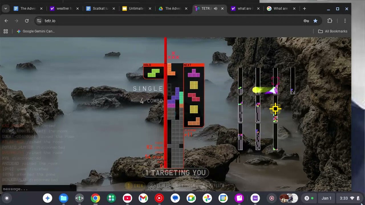365x205 pixels.
Task: Open the saved passwords key icon
Action: coord(306,21)
